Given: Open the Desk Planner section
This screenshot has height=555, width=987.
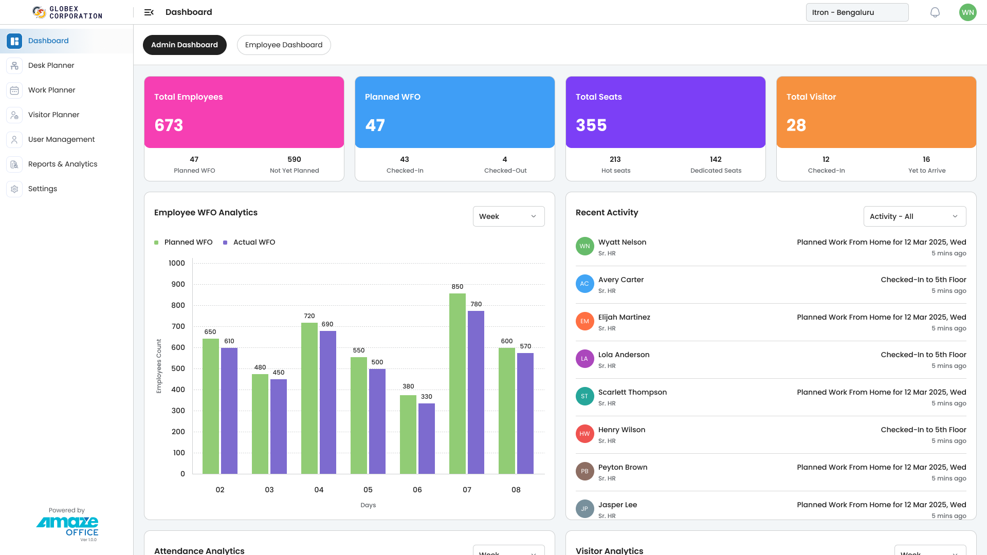Looking at the screenshot, I should (x=51, y=65).
